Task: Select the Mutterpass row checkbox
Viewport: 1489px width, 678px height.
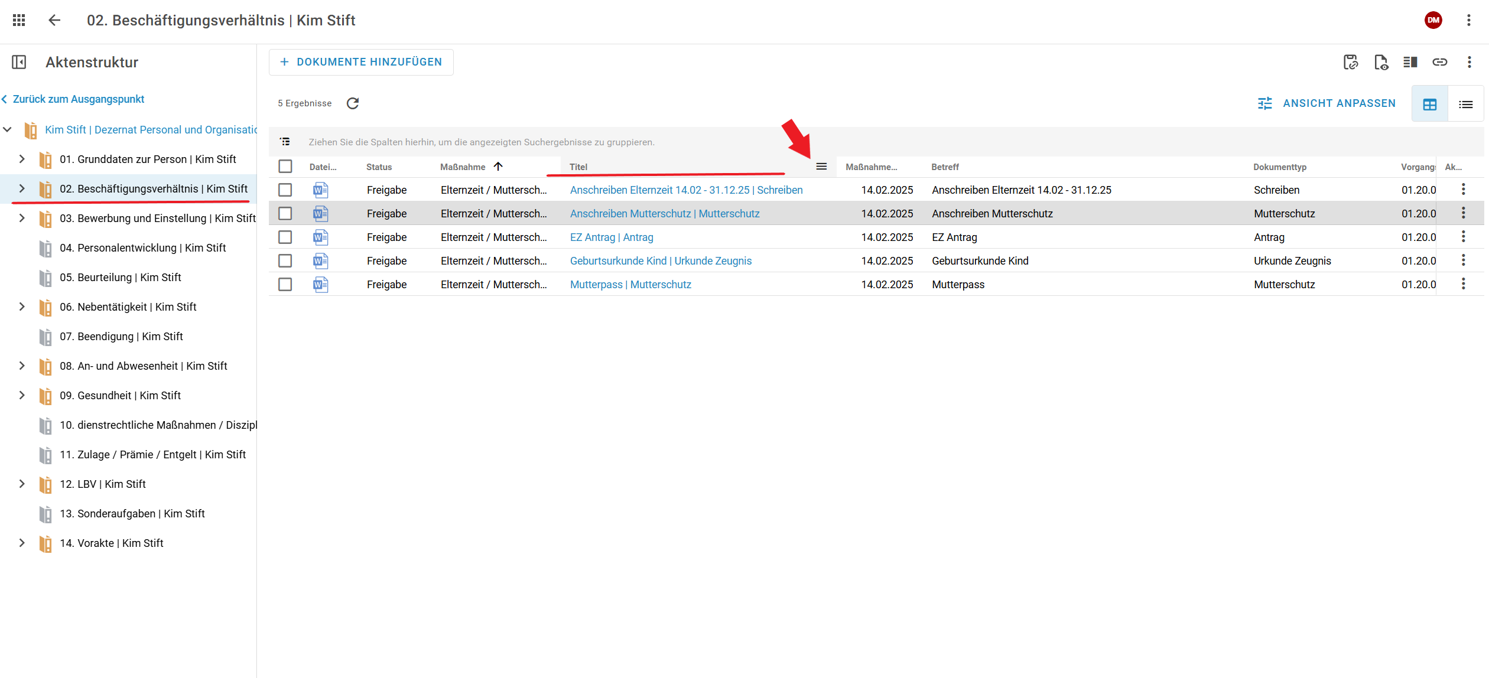Action: (285, 284)
